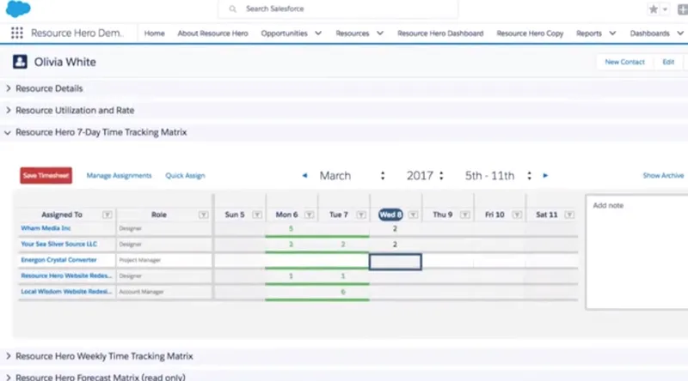Click the favorites star icon
688x381 pixels.
tap(654, 9)
